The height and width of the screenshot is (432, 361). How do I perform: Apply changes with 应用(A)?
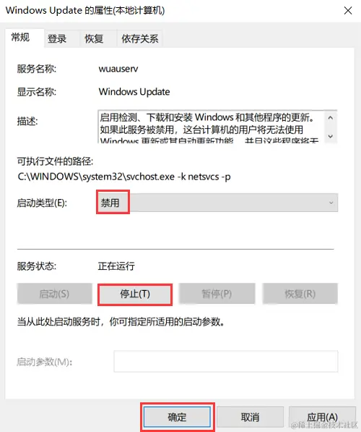pos(322,417)
